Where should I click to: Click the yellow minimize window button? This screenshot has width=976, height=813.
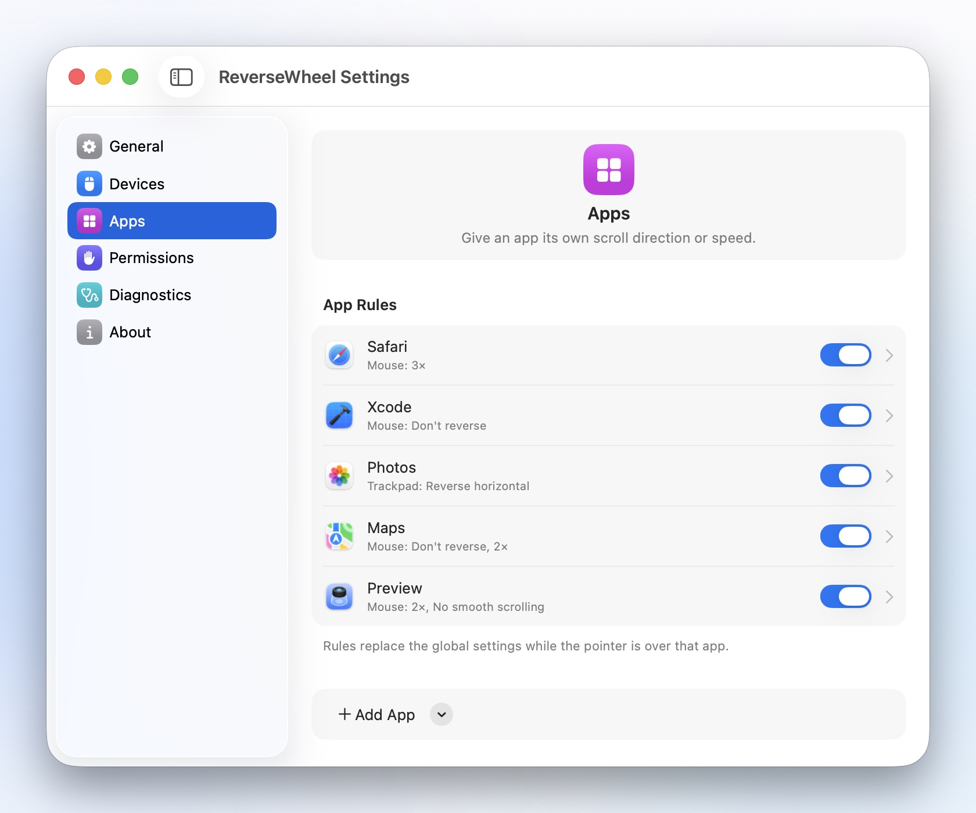tap(103, 77)
